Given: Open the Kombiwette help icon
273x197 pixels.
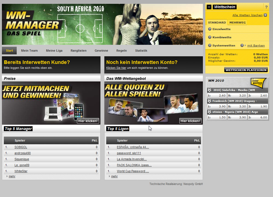Looking at the screenshot, I should 210,37.
